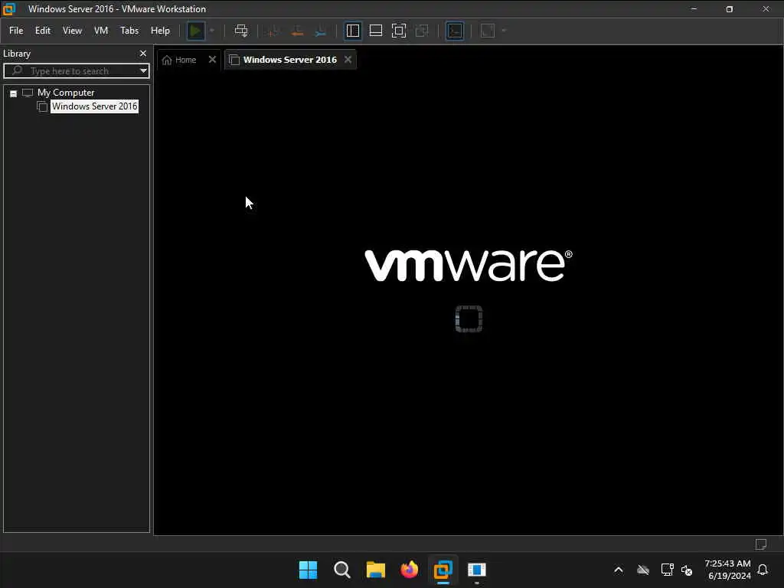784x588 pixels.
Task: Click the OneDrive cloud tray icon
Action: tap(643, 570)
